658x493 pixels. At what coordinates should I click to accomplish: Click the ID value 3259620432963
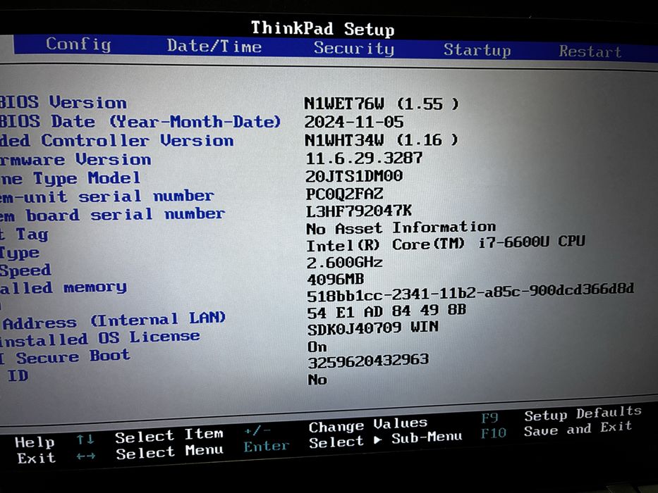368,361
